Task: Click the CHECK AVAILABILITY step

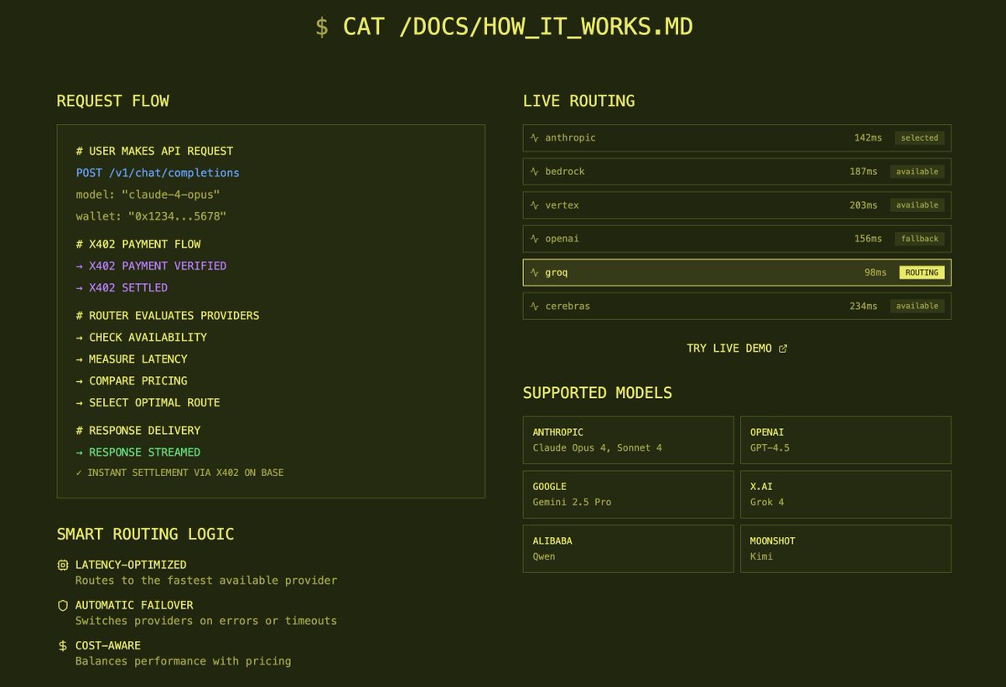Action: (141, 337)
